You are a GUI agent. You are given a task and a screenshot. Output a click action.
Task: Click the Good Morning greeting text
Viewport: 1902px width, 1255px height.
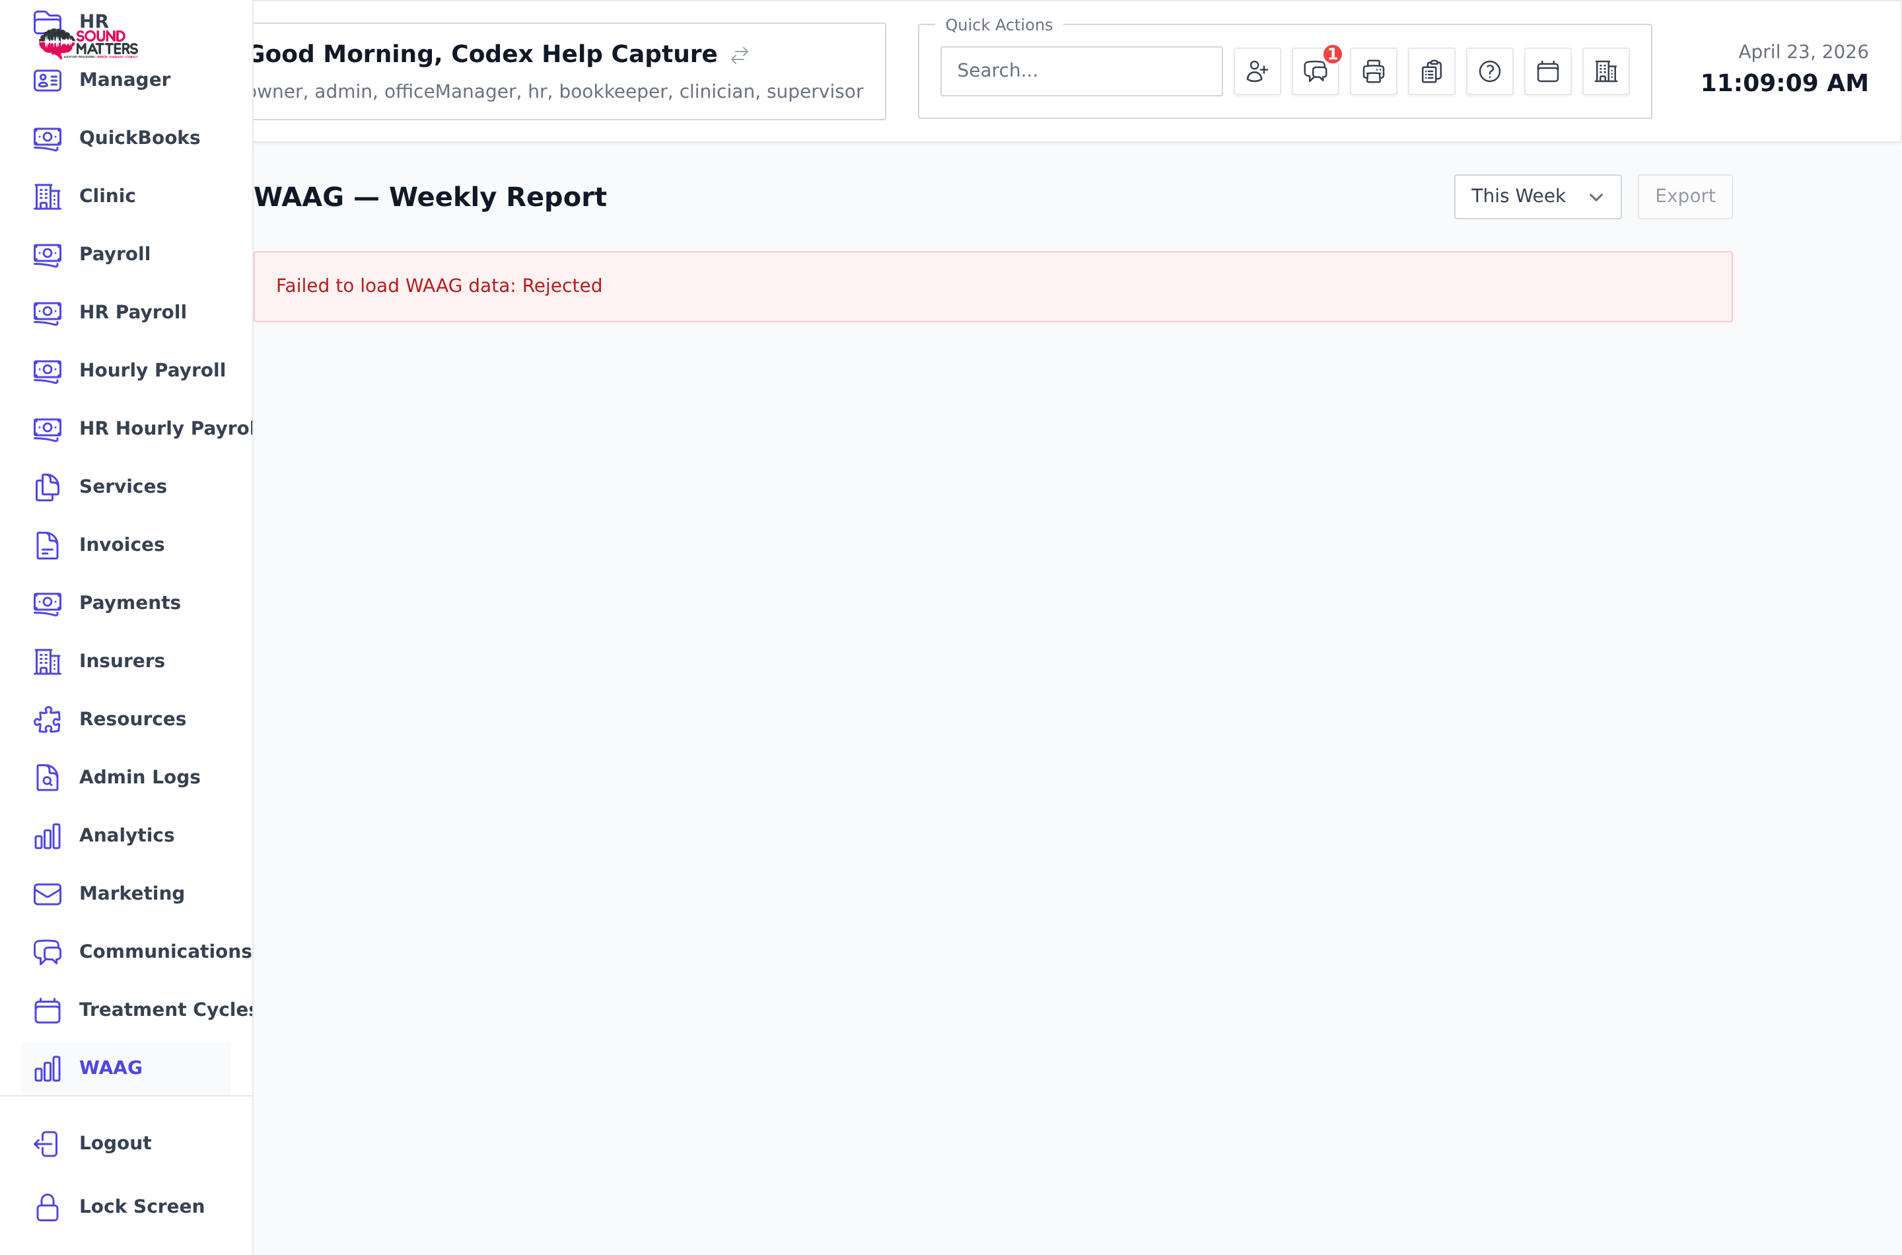pos(484,54)
